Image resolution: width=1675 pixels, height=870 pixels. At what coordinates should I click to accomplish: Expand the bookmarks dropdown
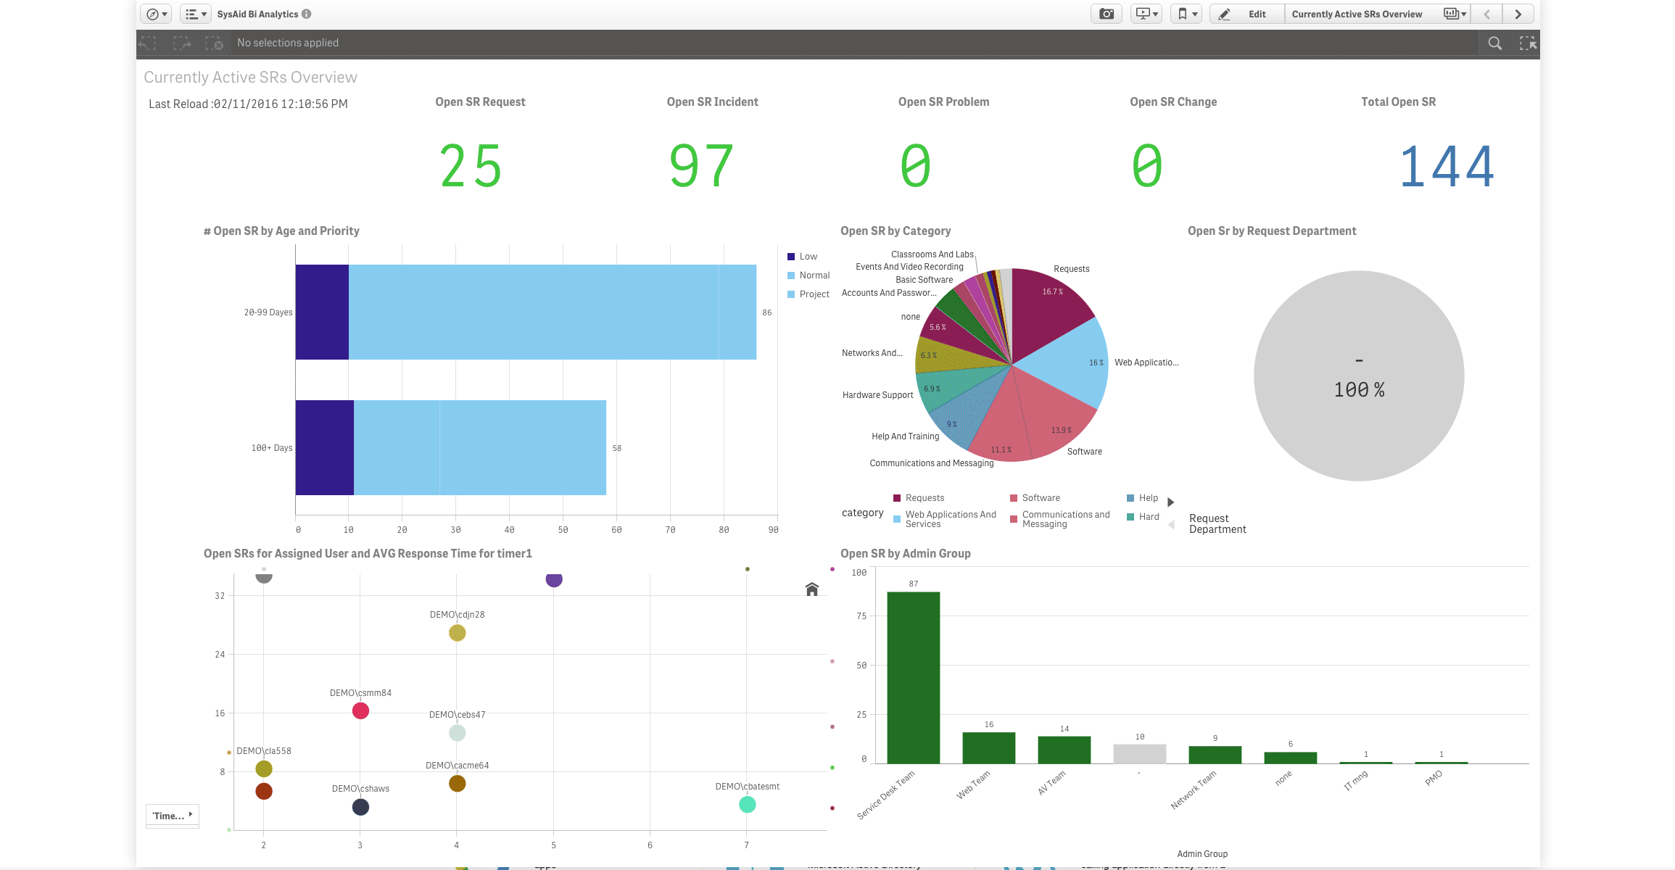1186,14
